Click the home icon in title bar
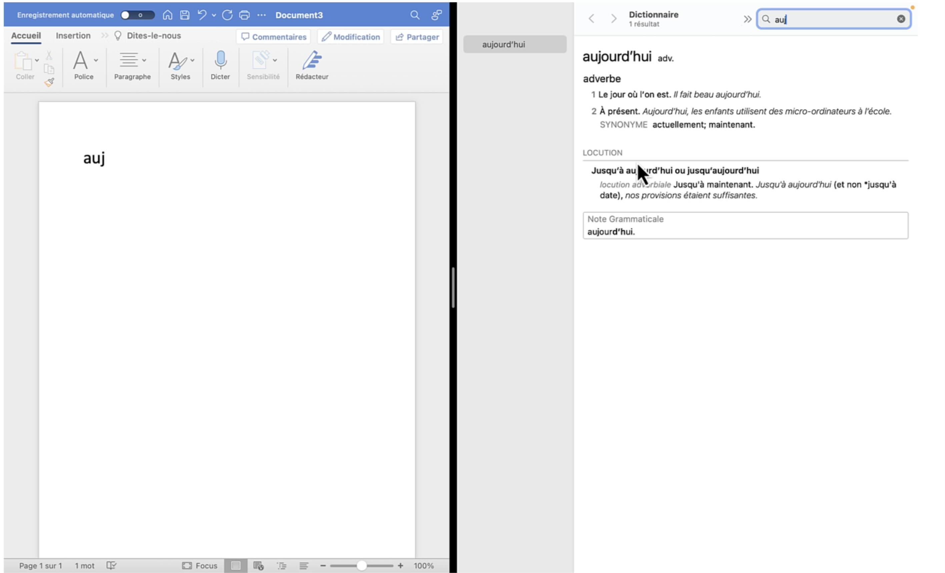 click(x=167, y=15)
